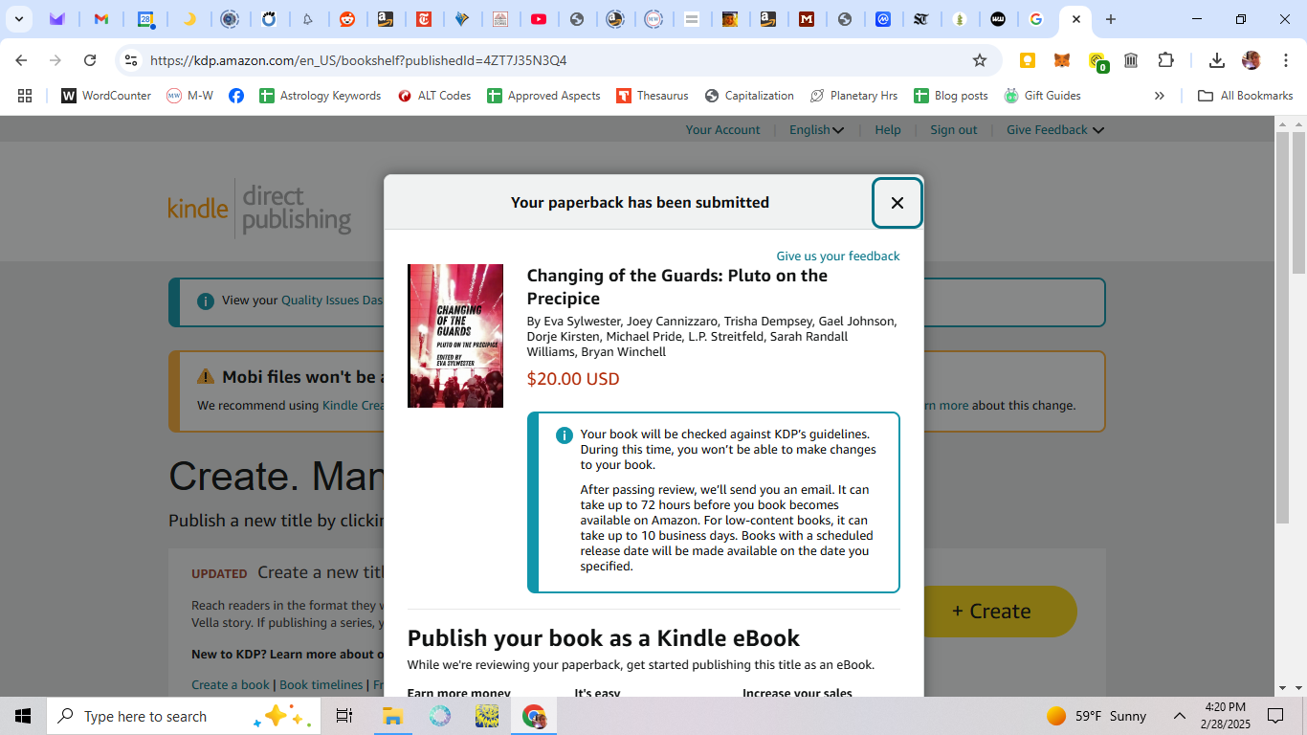Click the warning icon in Mobi files banner
Image resolution: width=1307 pixels, height=735 pixels.
pos(206,377)
